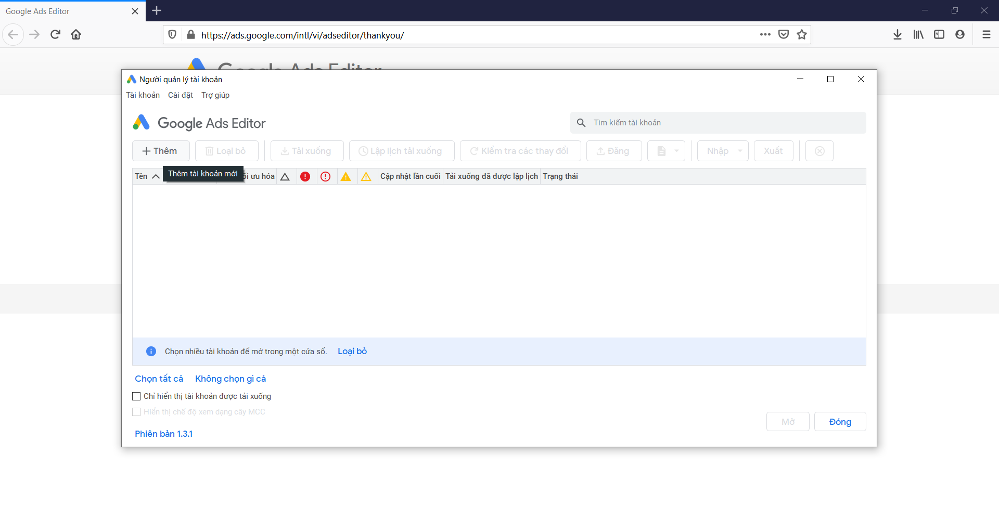Click the 'Chọn tất cả' link
999x532 pixels.
coord(159,379)
